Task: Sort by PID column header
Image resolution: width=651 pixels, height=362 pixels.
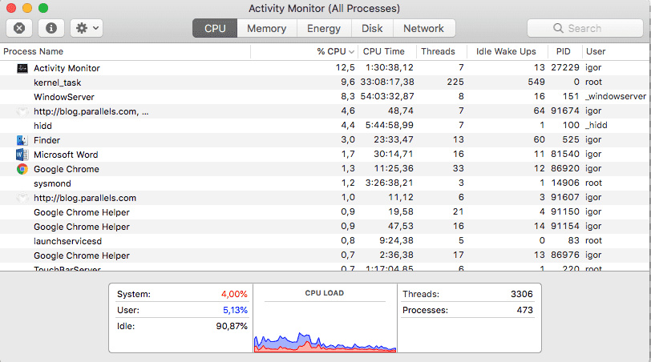Action: coord(564,51)
